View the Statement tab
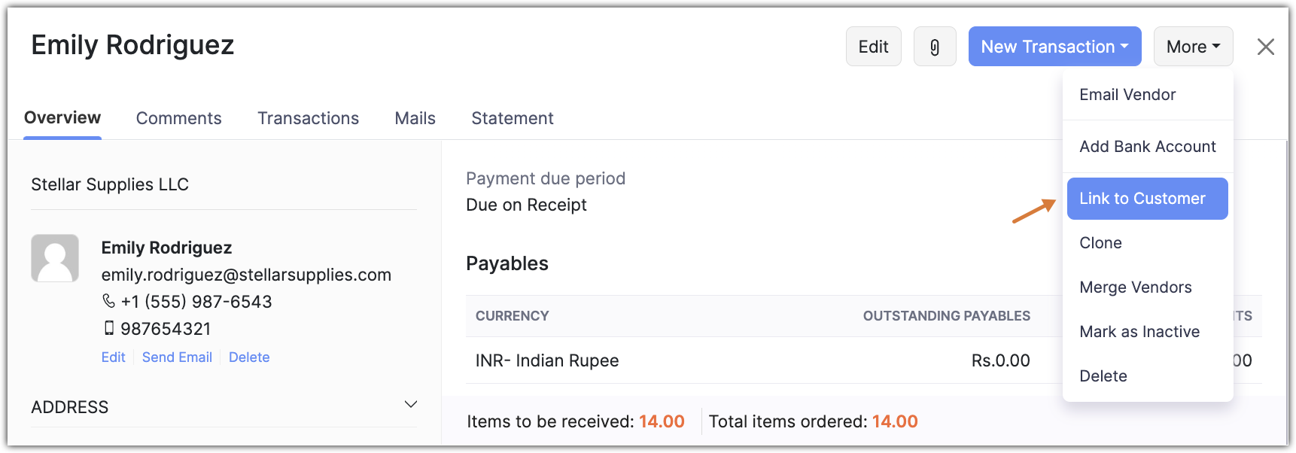 click(x=512, y=118)
